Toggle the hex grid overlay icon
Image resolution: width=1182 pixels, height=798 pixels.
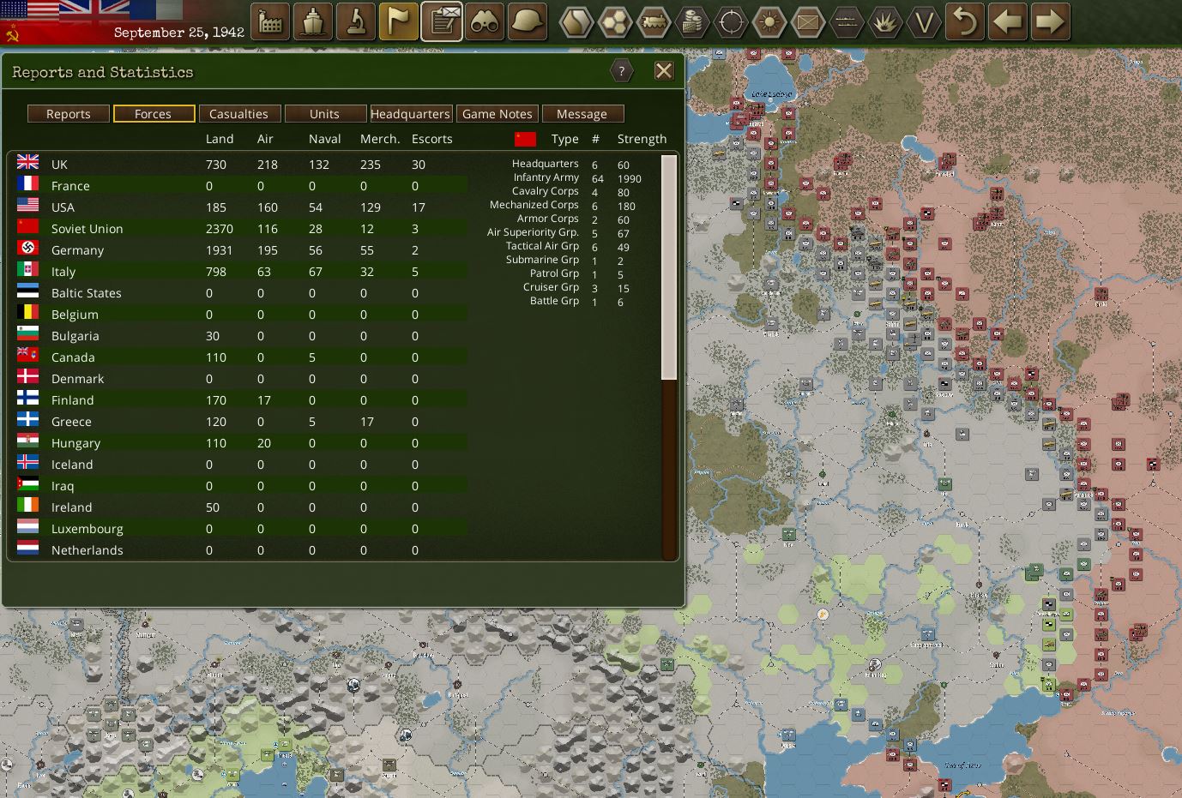click(615, 22)
